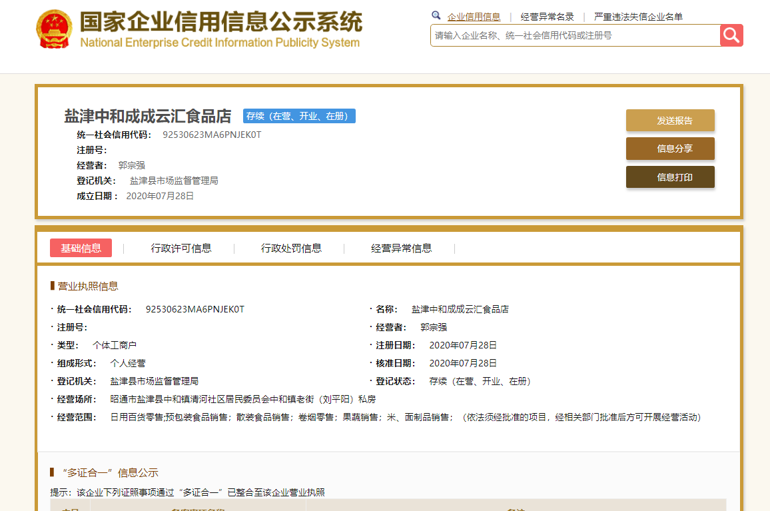Focus the enterprise name search field
Image resolution: width=770 pixels, height=511 pixels.
(575, 35)
